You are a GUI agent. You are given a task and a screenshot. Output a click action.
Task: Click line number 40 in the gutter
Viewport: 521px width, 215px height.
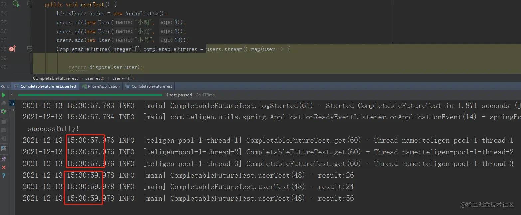(x=4, y=67)
